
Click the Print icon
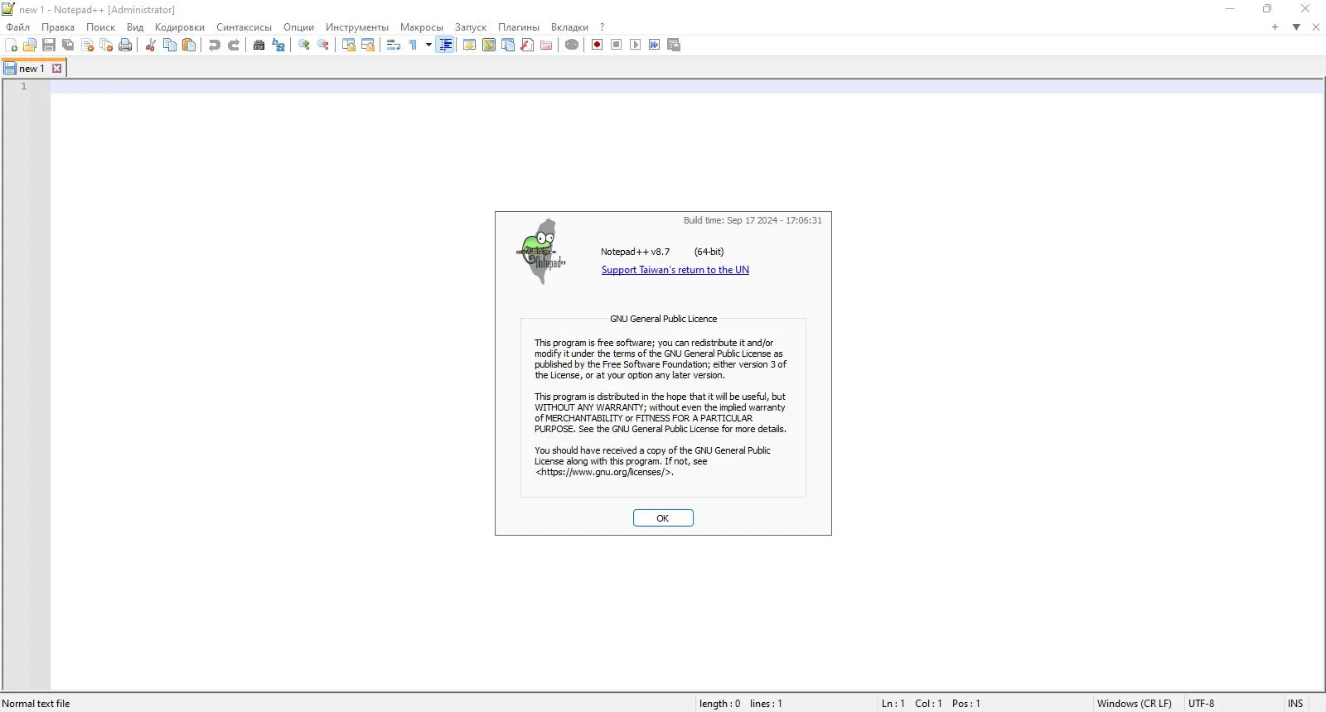[x=125, y=45]
